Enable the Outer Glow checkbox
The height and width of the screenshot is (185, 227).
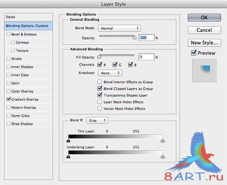tap(9, 115)
